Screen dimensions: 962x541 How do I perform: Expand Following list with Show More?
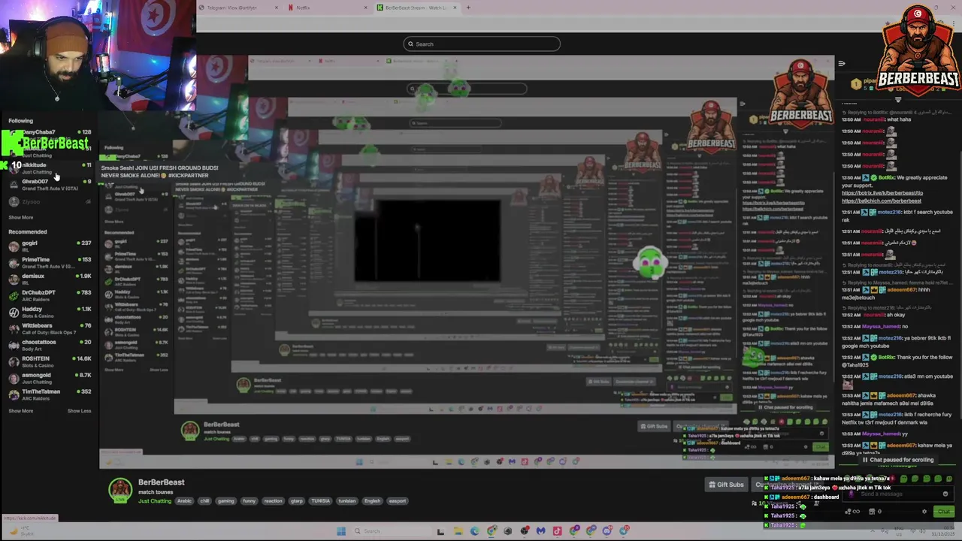pos(21,217)
